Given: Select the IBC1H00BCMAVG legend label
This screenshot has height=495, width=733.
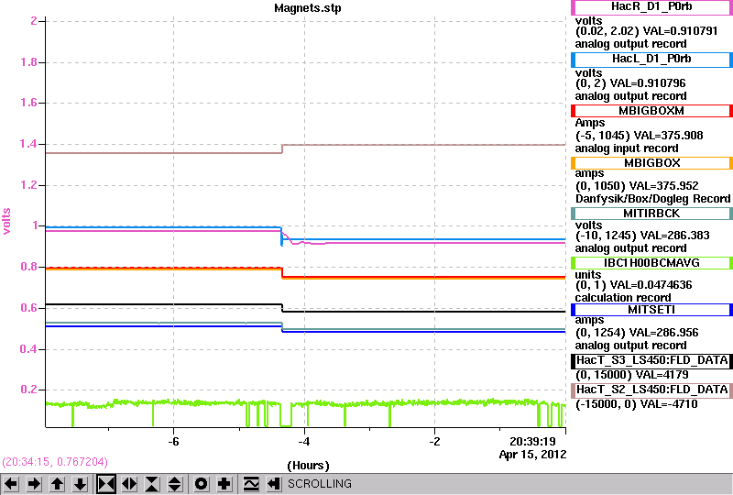Looking at the screenshot, I should pyautogui.click(x=651, y=263).
